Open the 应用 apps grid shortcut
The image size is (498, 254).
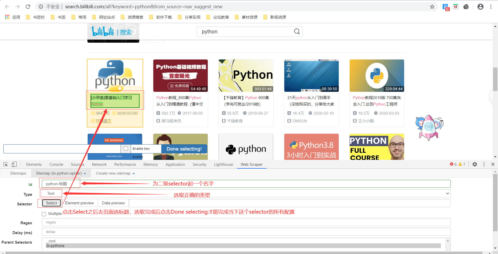(x=12, y=17)
